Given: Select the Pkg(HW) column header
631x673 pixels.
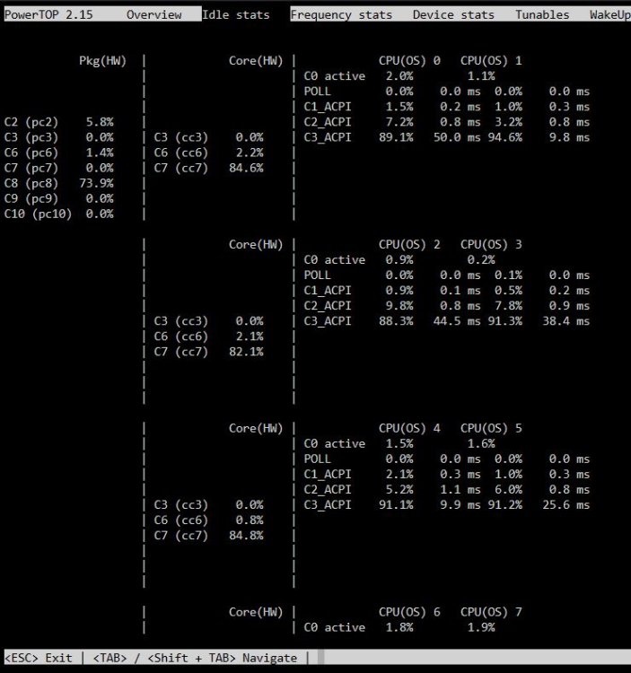Looking at the screenshot, I should (102, 60).
